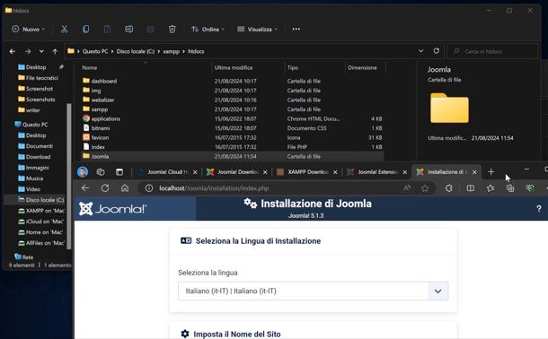
Task: Go forward in File Explorer navigation
Action: click(28, 52)
